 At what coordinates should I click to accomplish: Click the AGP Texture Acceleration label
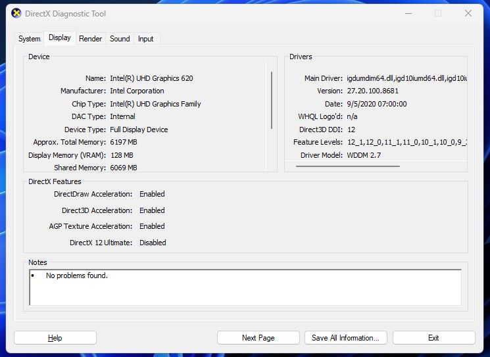point(91,226)
